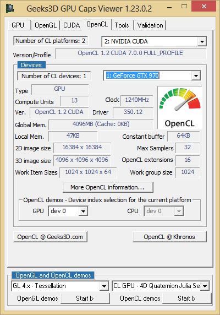Click Compute Units value 13

click(x=74, y=100)
